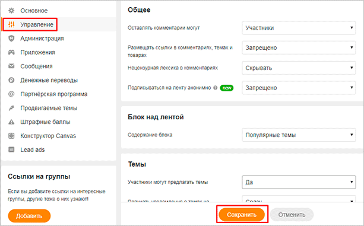Click the Сохранить button
Image resolution: width=364 pixels, height=226 pixels.
[x=242, y=215]
